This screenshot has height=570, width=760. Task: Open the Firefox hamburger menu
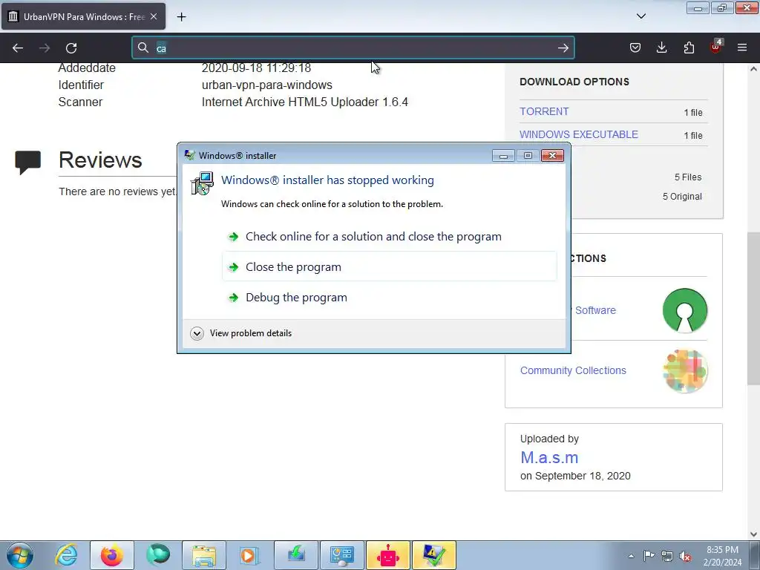pos(742,47)
